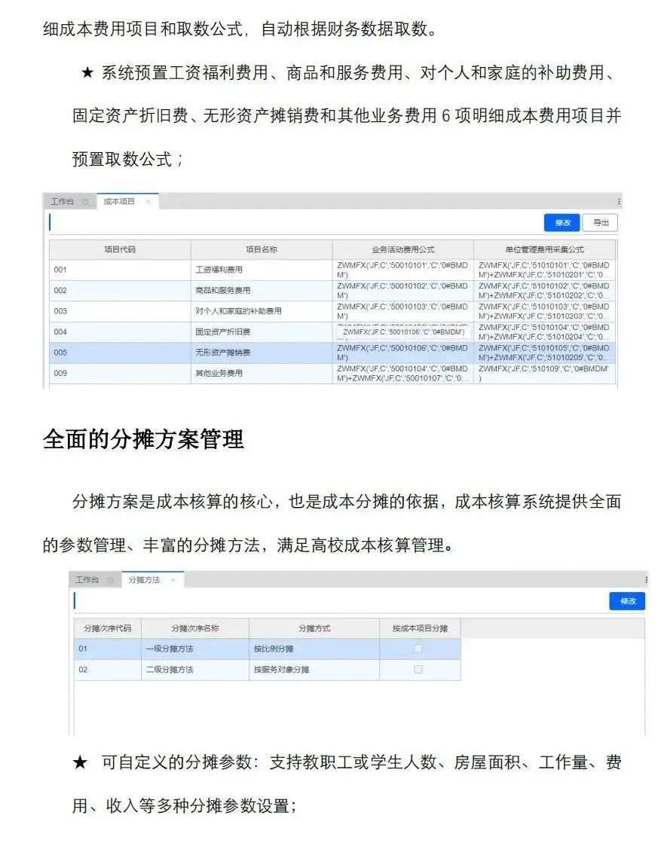Click the 工作台 tab icon in cost item panel
Image resolution: width=664 pixels, height=846 pixels.
tap(85, 202)
